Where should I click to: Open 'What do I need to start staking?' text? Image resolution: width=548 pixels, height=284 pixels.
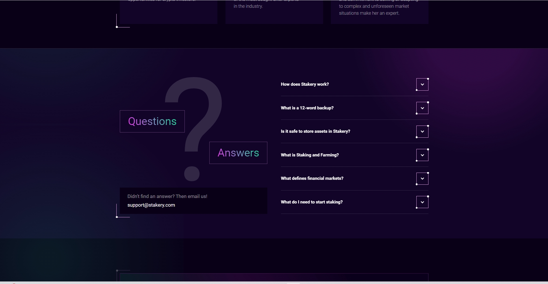pos(312,202)
